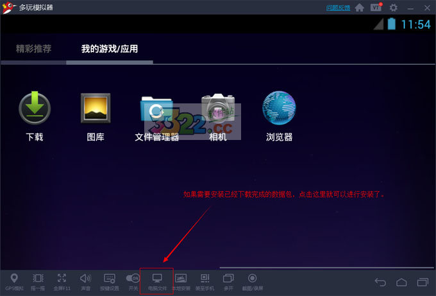
Task: Open 多开 multi-instance icon
Action: [228, 282]
